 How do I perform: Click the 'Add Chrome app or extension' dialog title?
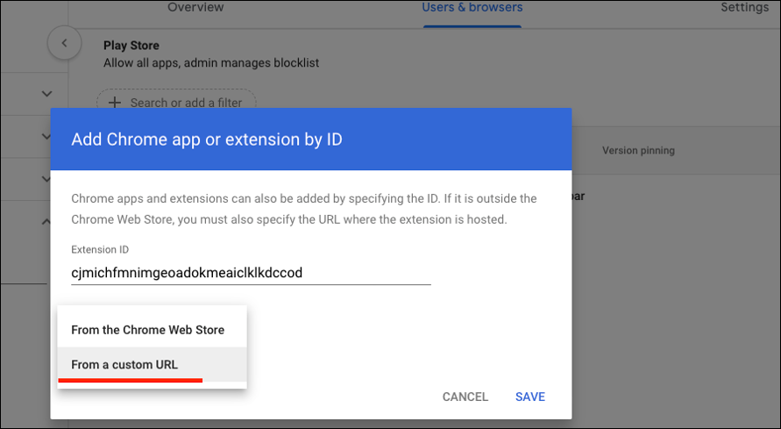click(207, 139)
